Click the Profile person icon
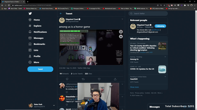This screenshot has width=197, height=110. pos(30,56)
